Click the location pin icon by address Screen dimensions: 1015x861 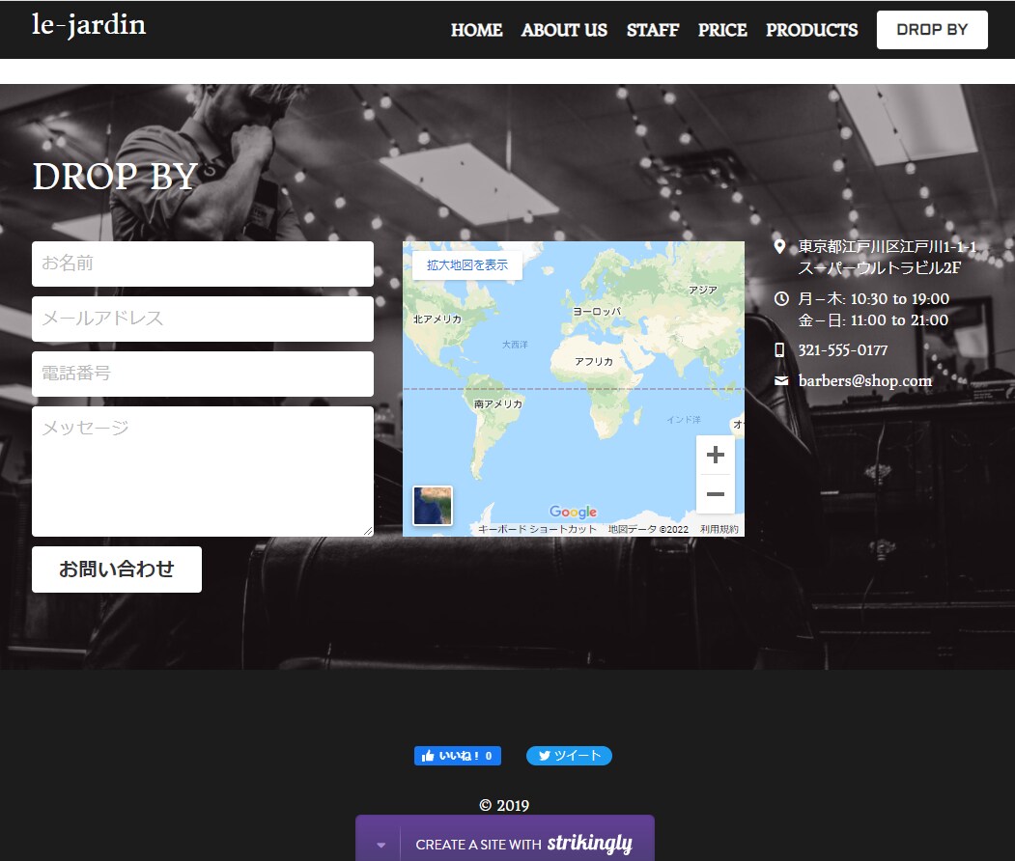click(780, 246)
